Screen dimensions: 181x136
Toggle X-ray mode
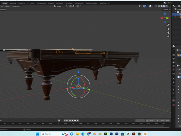pos(156,6)
